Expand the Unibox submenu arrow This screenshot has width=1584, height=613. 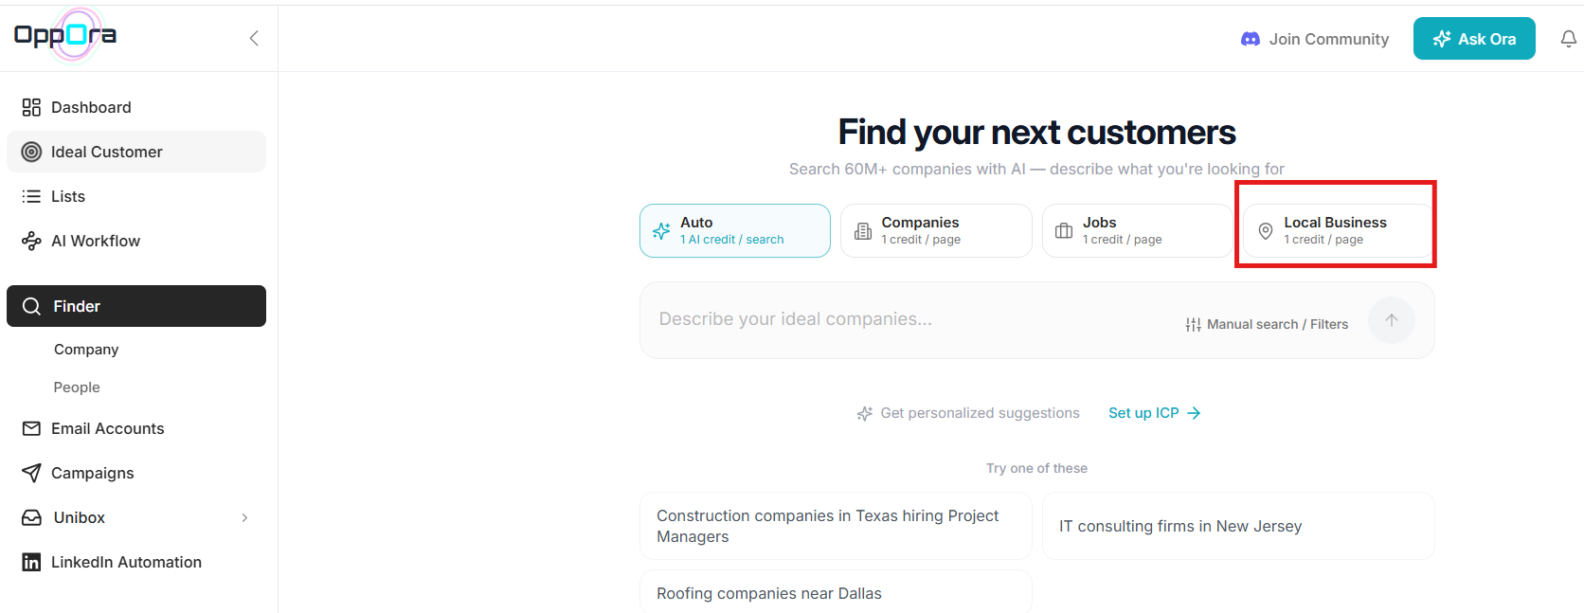(x=244, y=517)
